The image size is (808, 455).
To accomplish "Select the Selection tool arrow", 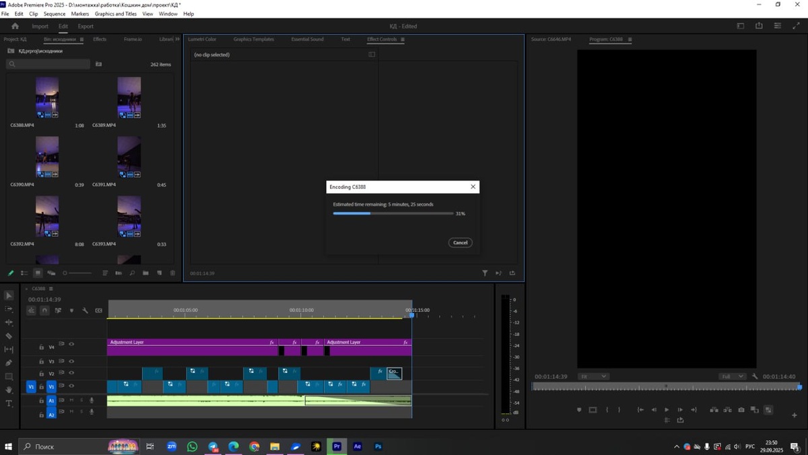I will 9,295.
